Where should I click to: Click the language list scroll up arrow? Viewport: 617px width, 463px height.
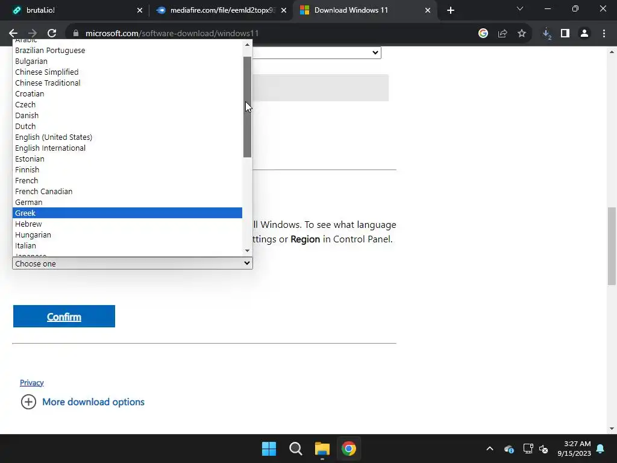pos(247,45)
